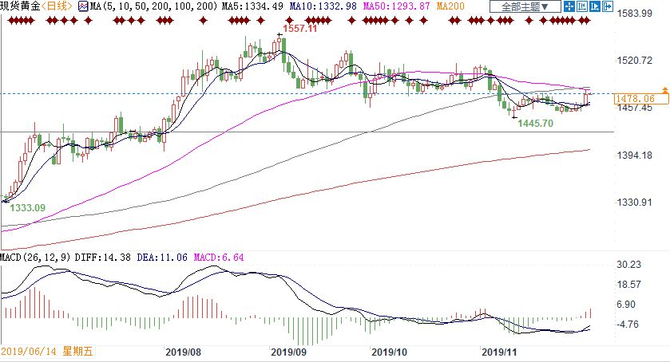
Task: Click the 2019/08 time axis label
Action: point(184,352)
